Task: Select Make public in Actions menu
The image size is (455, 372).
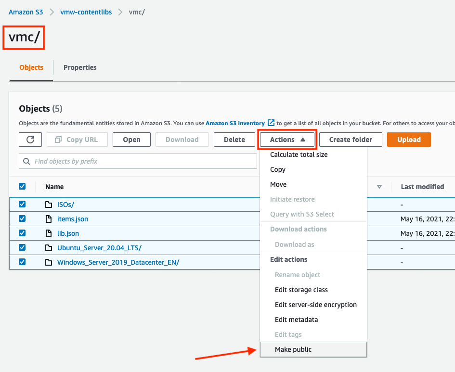Action: pyautogui.click(x=313, y=349)
